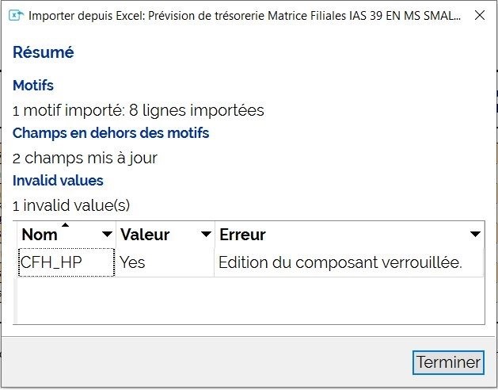This screenshot has height=390, width=498.
Task: Click the Terminer button
Action: click(448, 362)
